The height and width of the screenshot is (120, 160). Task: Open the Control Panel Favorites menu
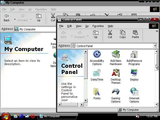98,26
